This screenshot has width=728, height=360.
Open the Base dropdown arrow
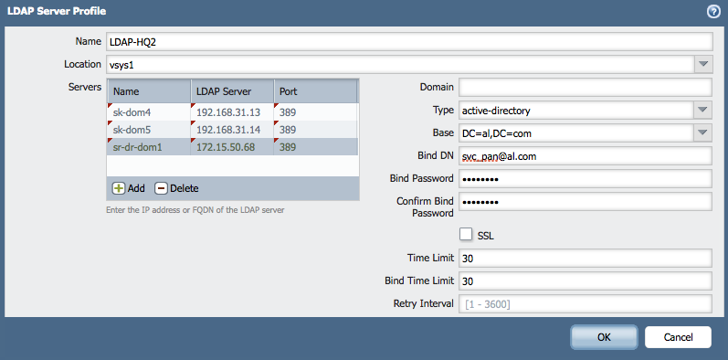tap(702, 133)
